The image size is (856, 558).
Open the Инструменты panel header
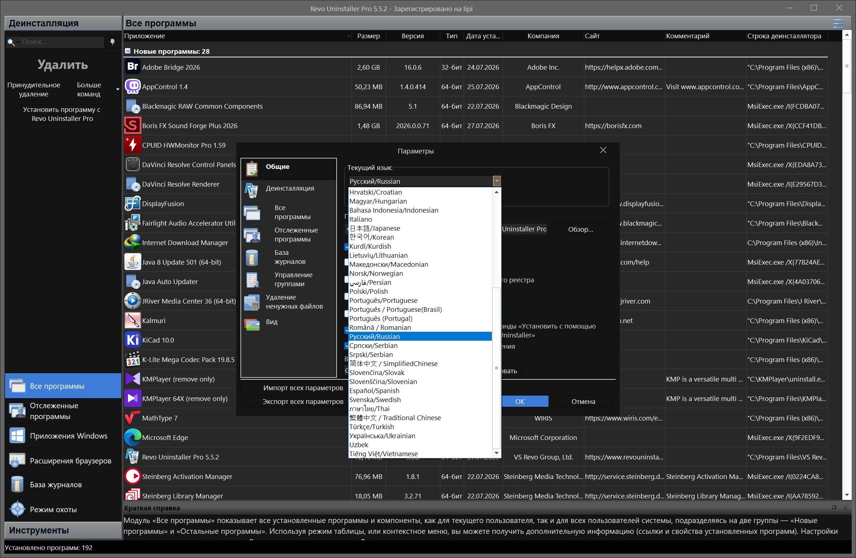[x=63, y=530]
